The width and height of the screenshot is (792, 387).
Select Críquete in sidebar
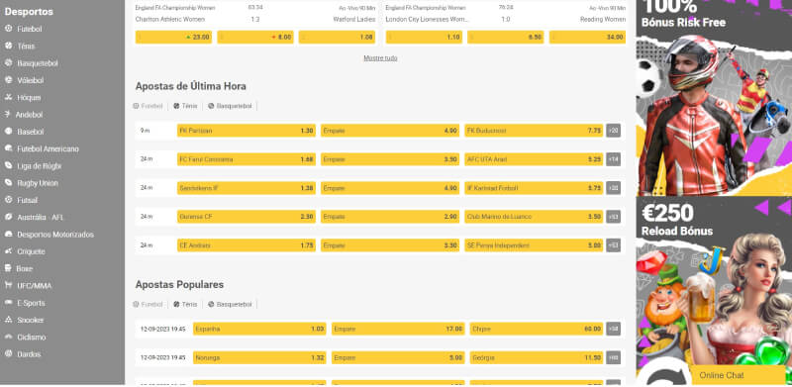click(x=31, y=251)
